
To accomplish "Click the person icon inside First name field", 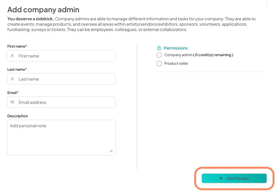I will click(12, 55).
